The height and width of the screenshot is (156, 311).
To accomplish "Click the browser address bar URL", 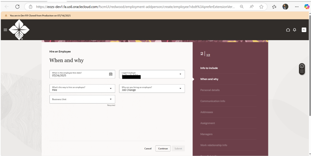I will coord(135,7).
